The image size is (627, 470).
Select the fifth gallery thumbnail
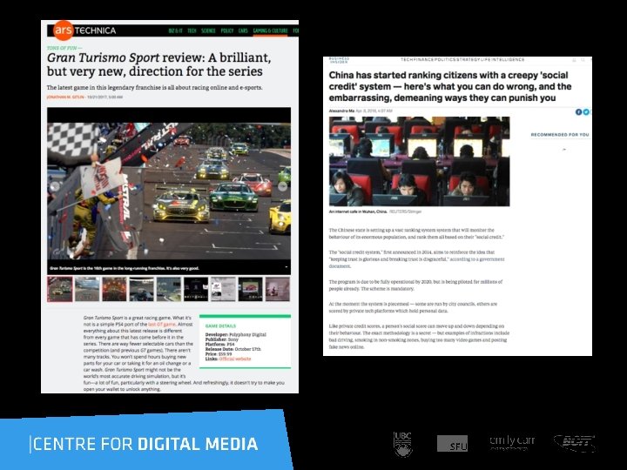(169, 289)
